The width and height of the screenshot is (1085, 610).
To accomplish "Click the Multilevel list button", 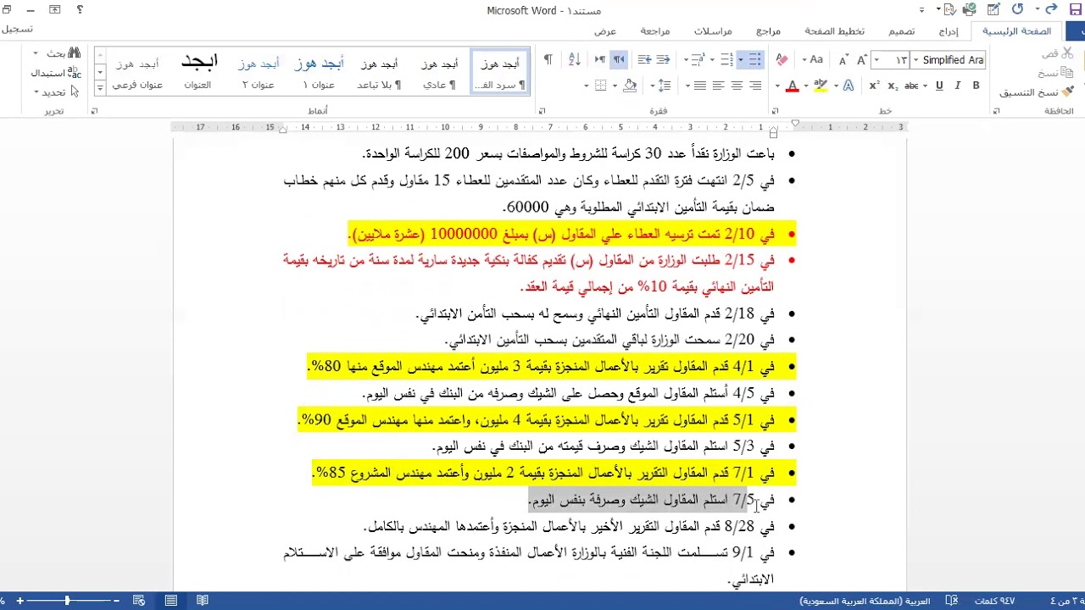I will tap(697, 59).
